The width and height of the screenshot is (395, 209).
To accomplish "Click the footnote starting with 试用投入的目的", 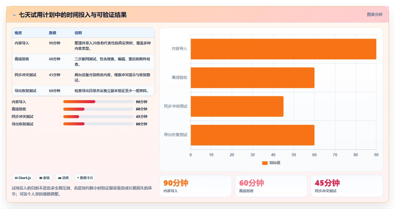I will point(82,191).
